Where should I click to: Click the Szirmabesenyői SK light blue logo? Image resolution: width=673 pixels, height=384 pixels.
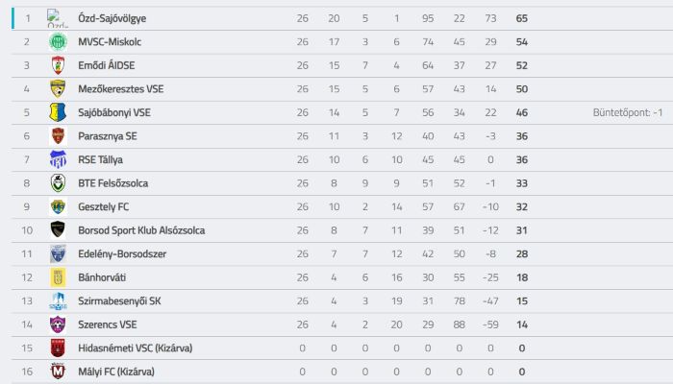click(x=58, y=300)
